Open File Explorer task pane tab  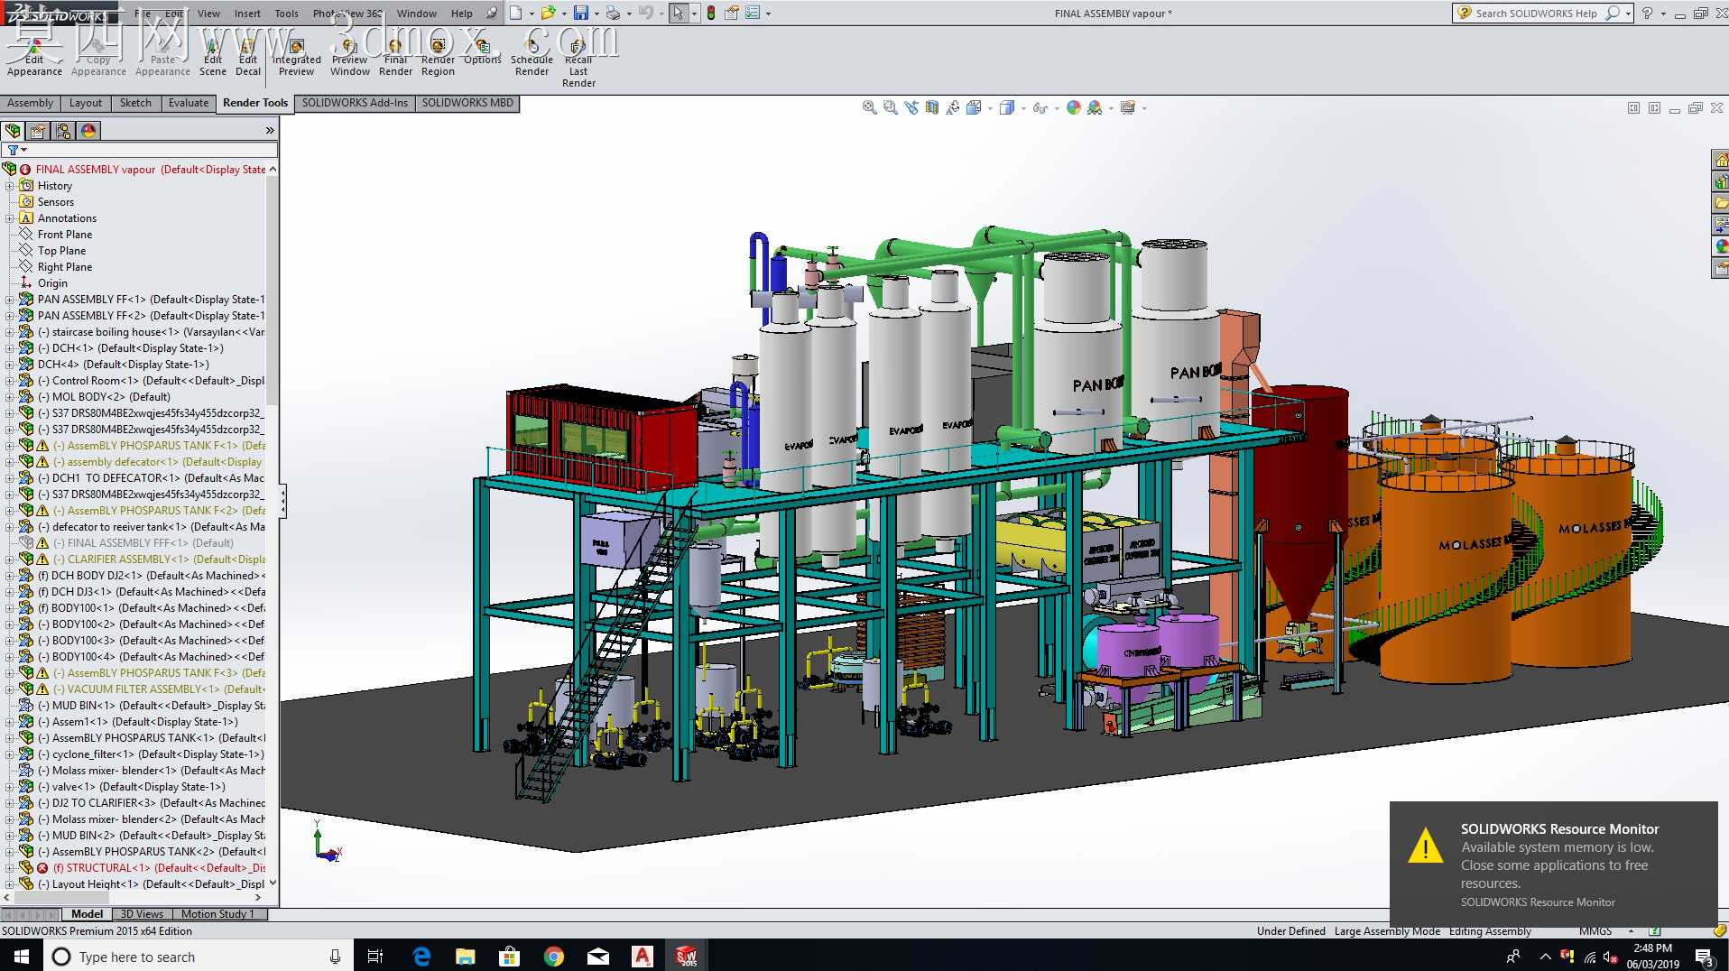[1720, 203]
